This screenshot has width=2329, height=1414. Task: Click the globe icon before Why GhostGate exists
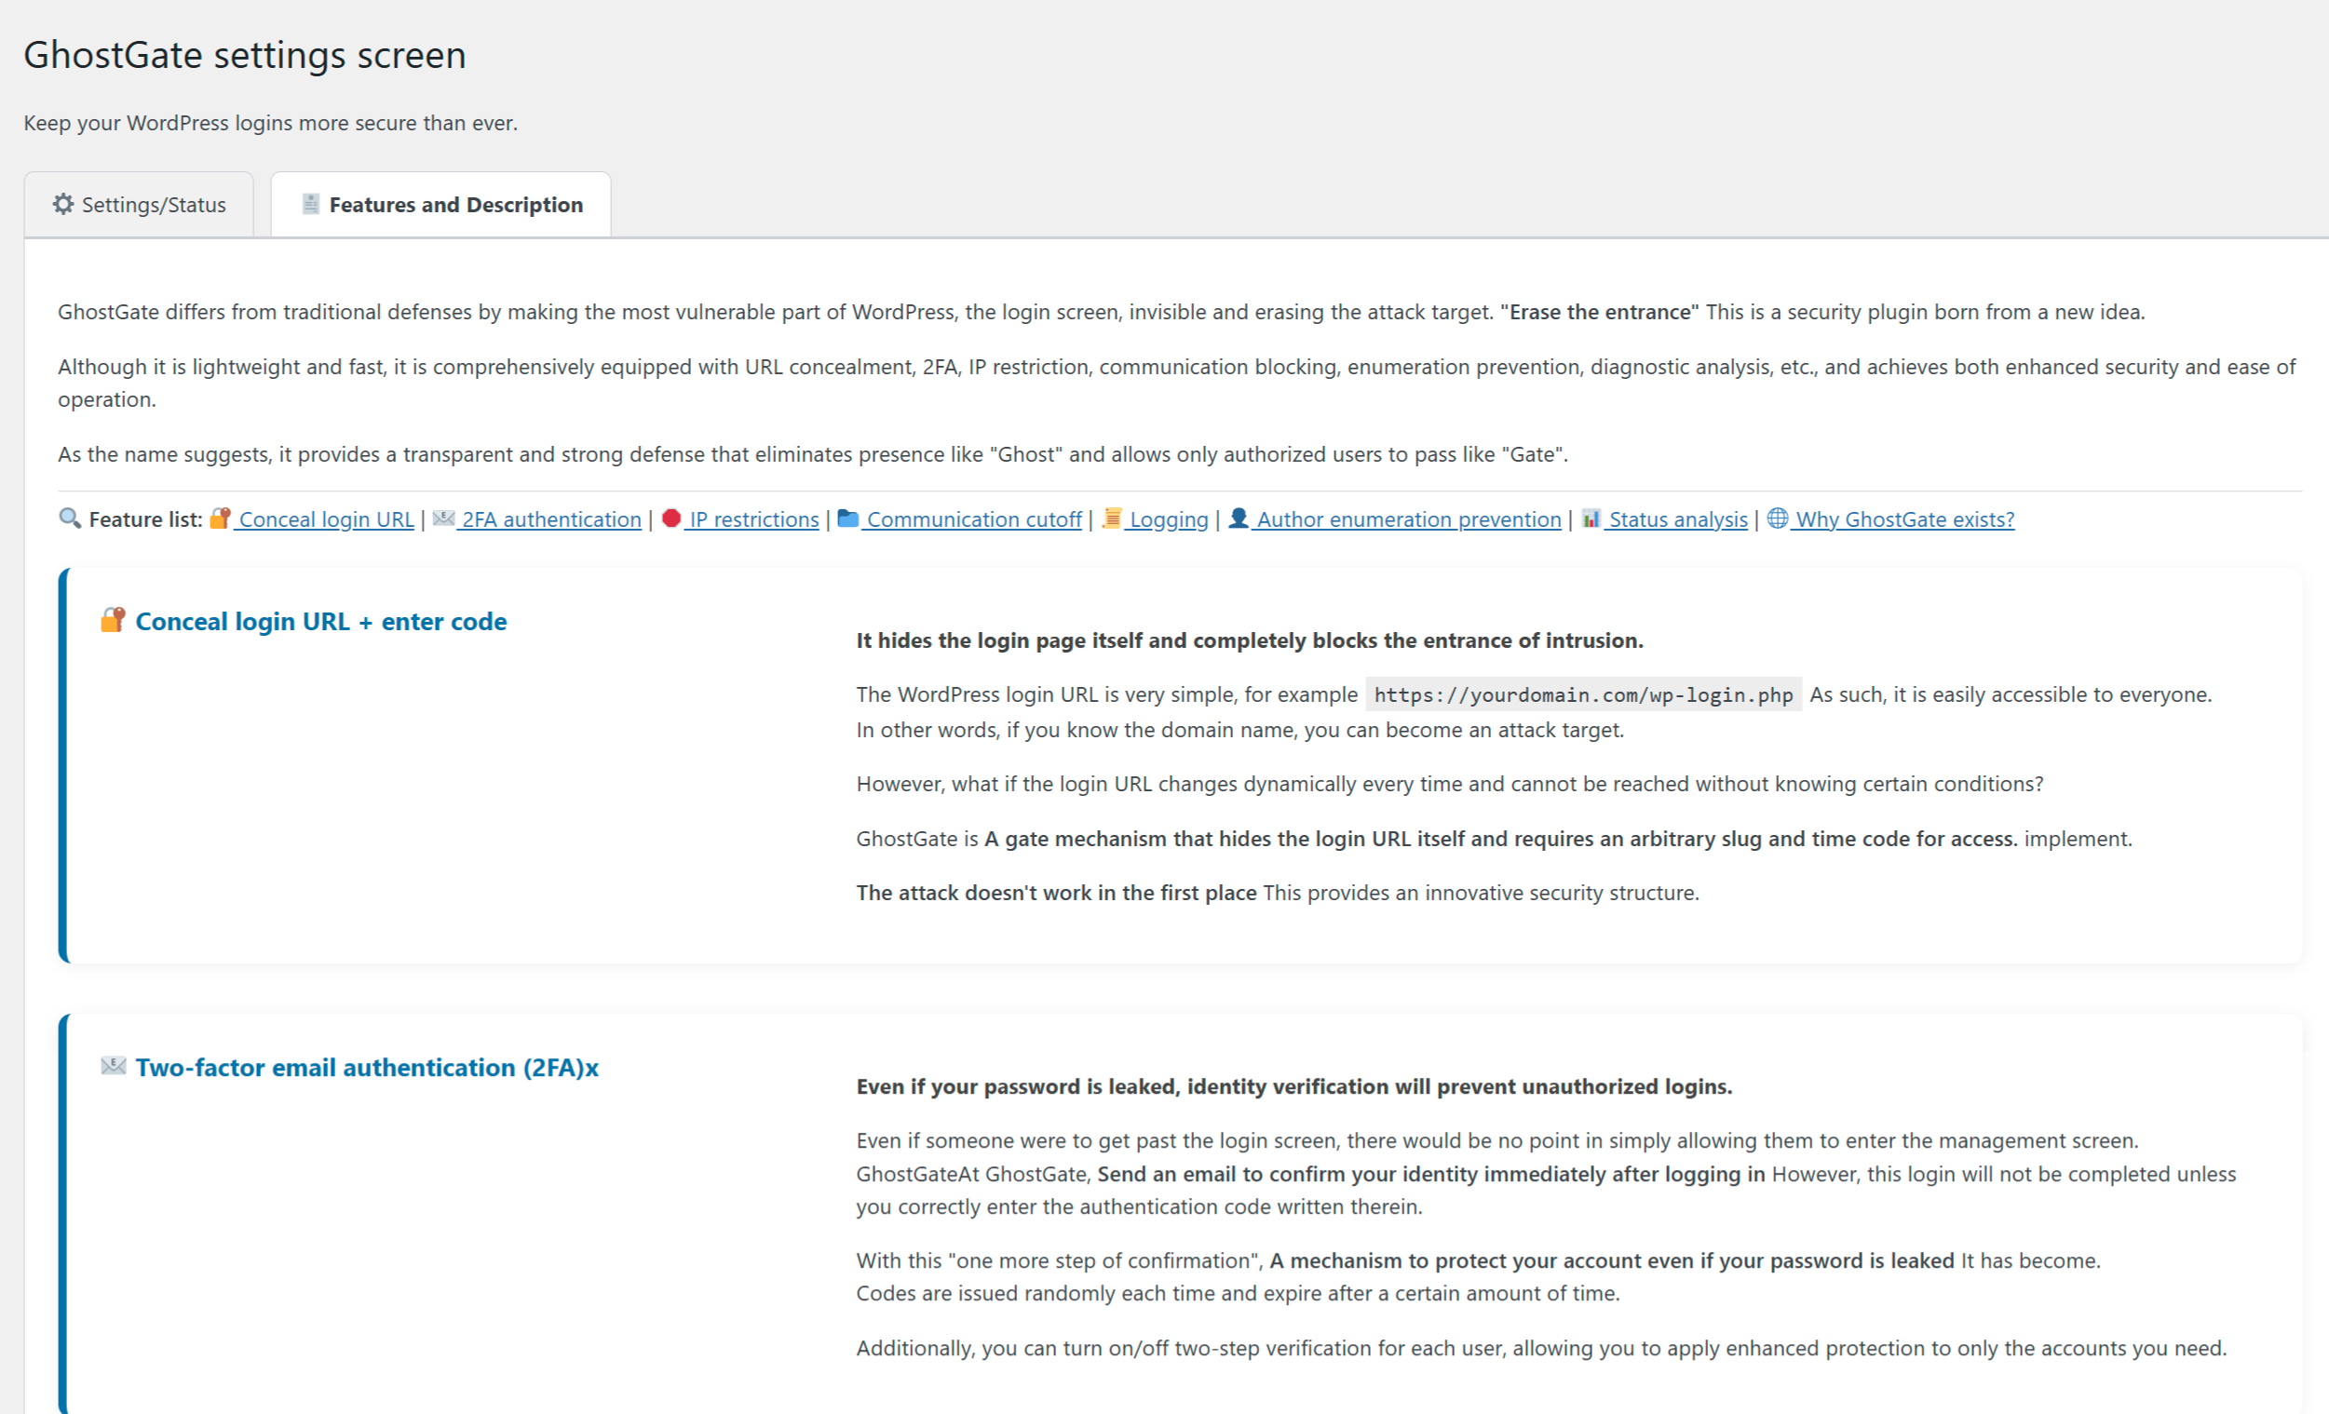1778,518
